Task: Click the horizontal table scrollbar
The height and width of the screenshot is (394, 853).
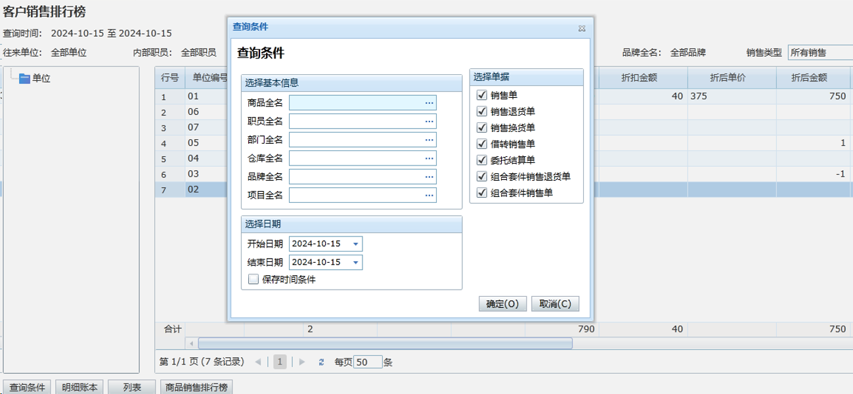Action: pyautogui.click(x=385, y=343)
